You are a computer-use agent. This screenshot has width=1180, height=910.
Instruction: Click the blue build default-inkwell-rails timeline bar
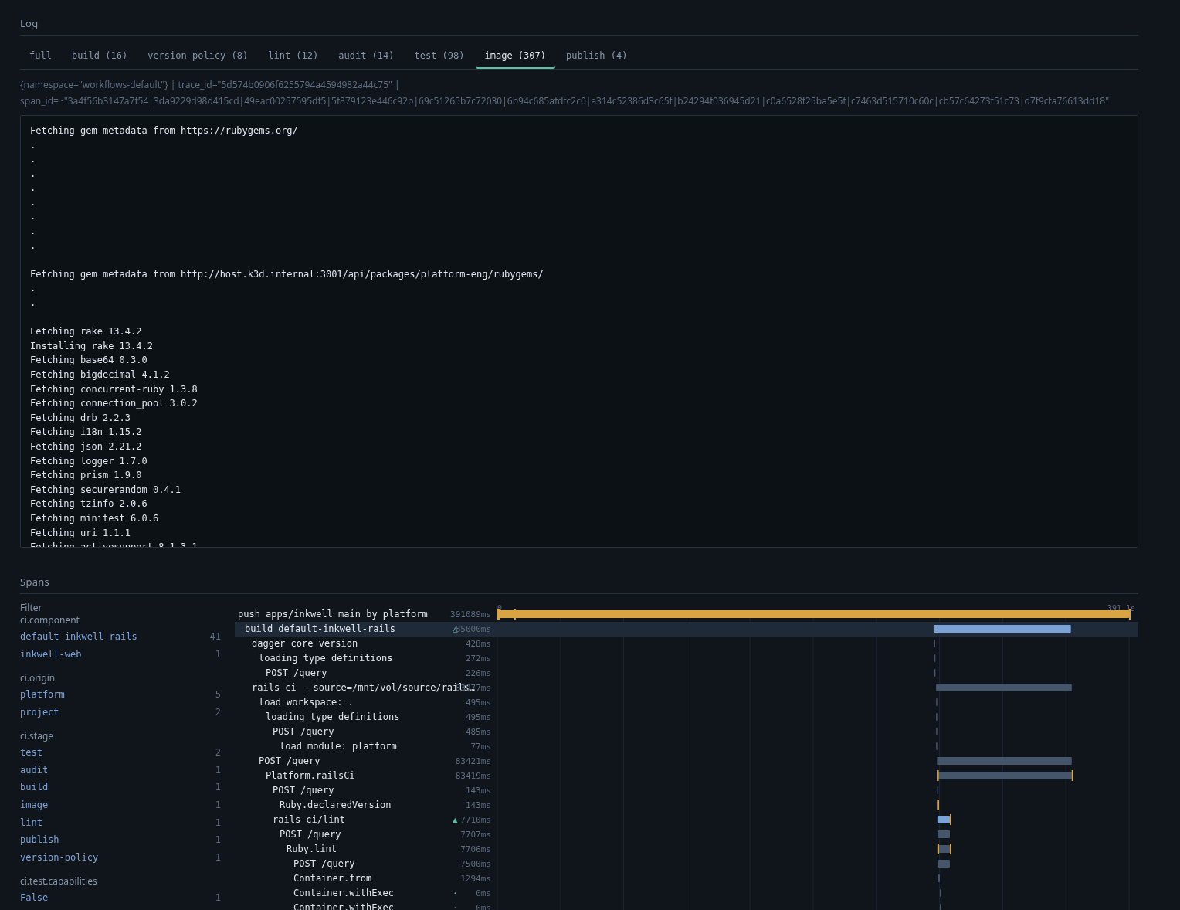1002,629
